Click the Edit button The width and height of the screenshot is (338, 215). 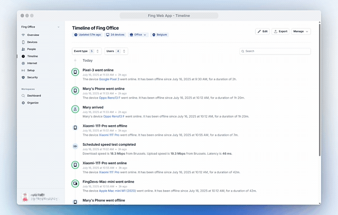pyautogui.click(x=262, y=32)
